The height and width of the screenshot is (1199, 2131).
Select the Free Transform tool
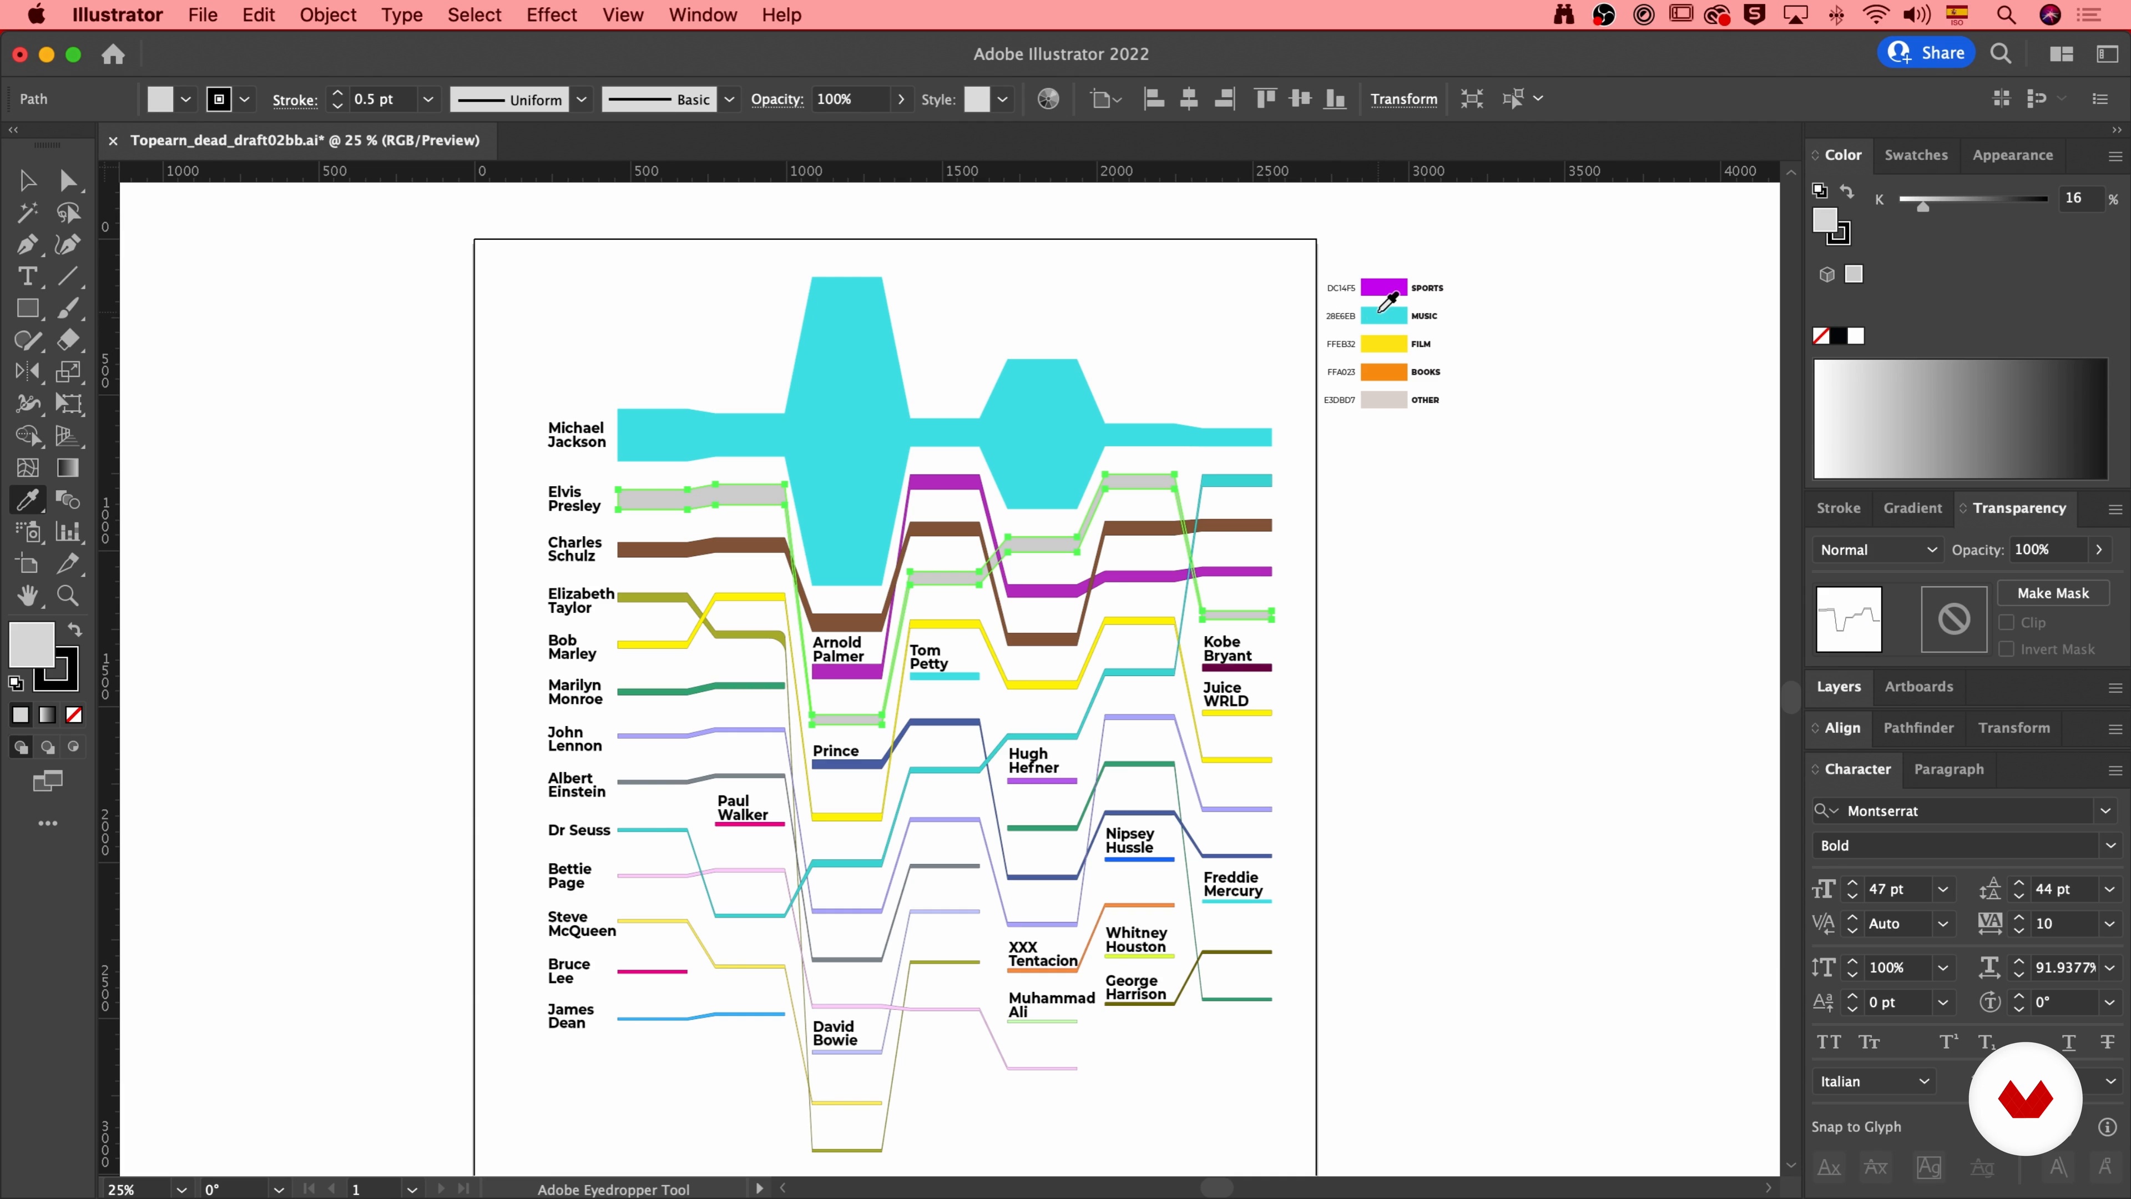[x=69, y=404]
